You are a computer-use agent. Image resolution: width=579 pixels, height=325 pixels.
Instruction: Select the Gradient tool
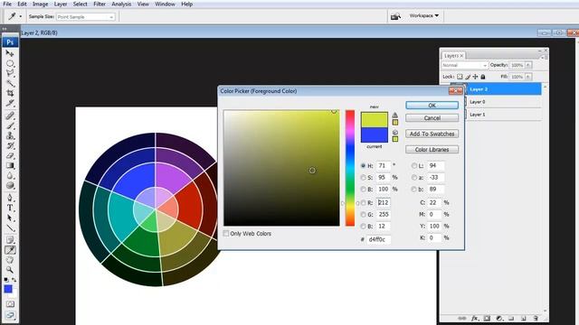click(10, 166)
